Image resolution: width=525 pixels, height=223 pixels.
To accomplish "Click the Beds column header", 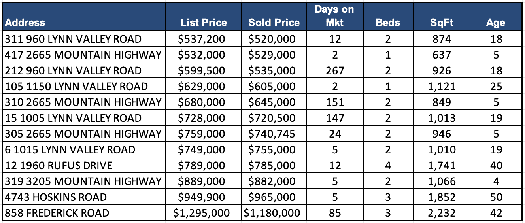I will point(388,23).
